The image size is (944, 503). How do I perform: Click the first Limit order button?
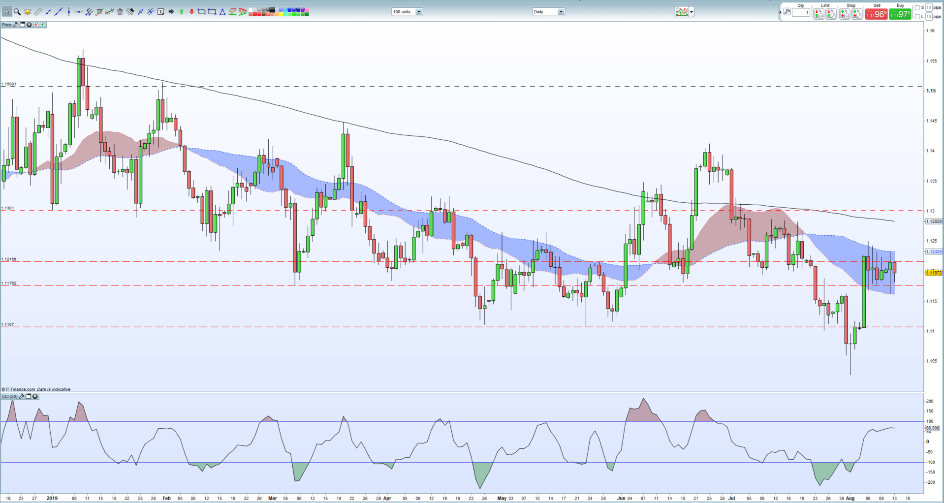pyautogui.click(x=818, y=14)
